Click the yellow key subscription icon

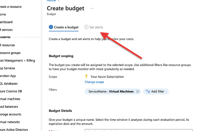[86, 76]
